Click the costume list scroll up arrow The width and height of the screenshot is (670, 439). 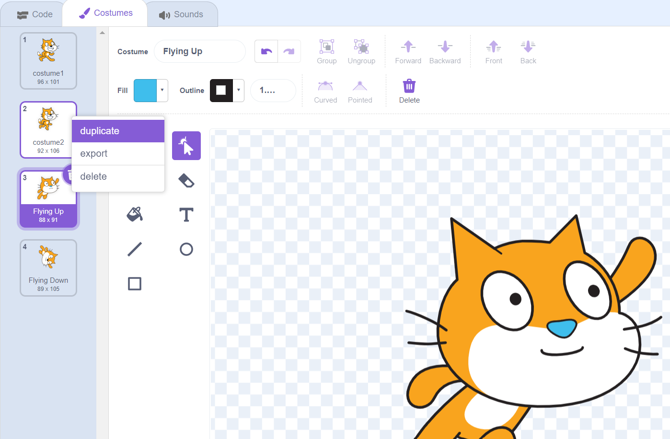102,33
